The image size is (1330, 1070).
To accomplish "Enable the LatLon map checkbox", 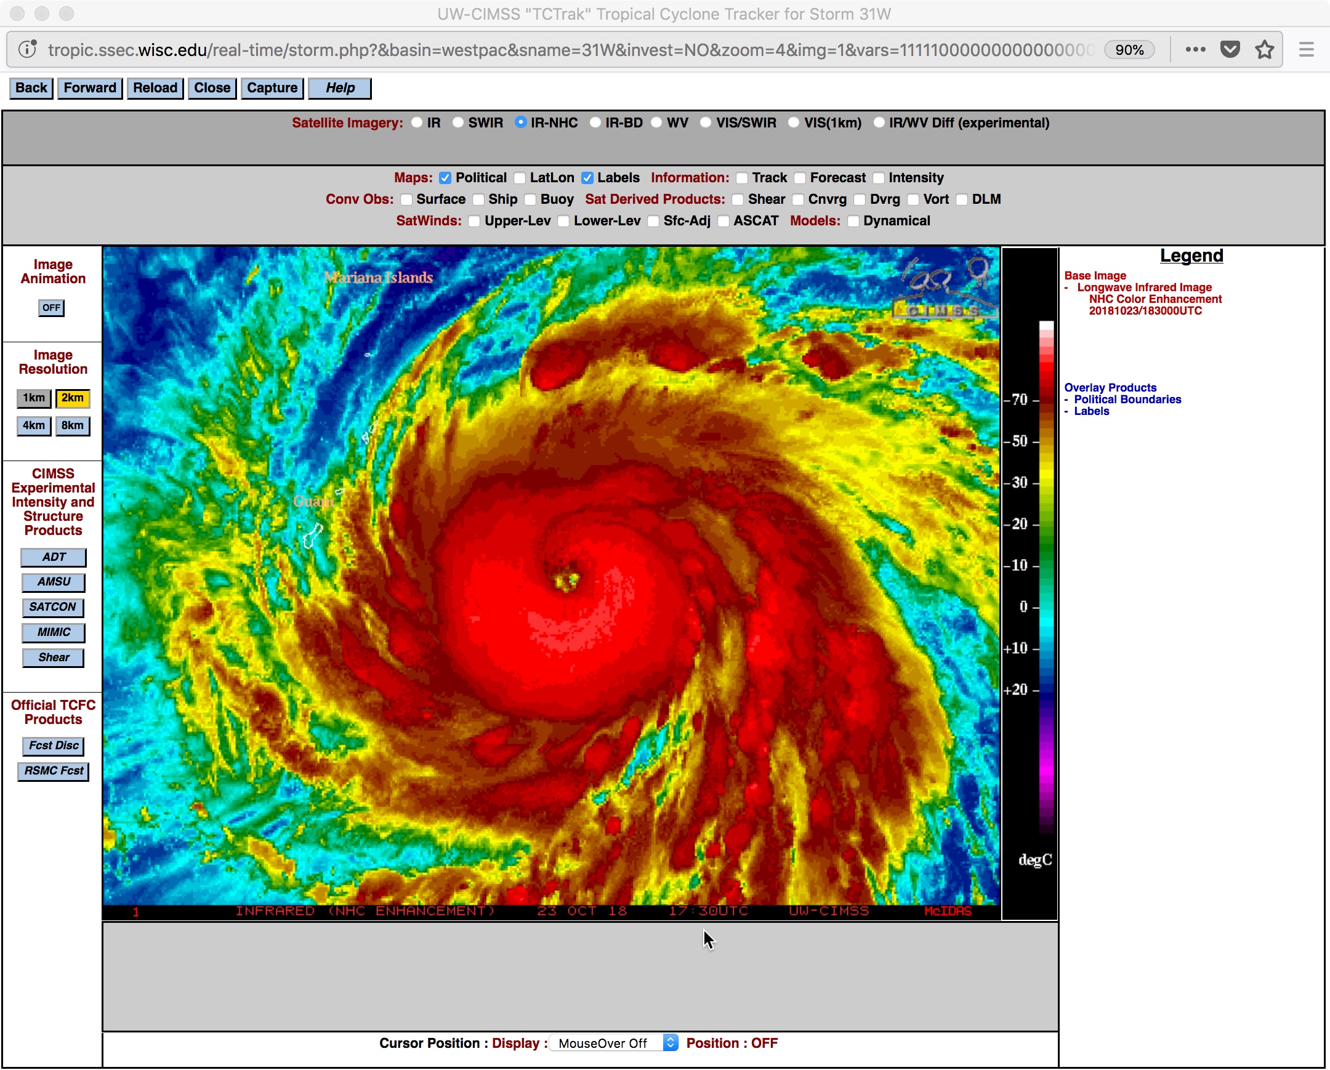I will (520, 178).
